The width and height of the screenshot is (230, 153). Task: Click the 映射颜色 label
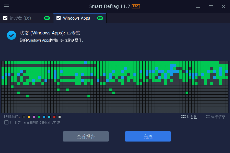point(12,117)
